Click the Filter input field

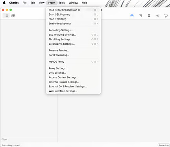pyautogui.click(x=29, y=140)
